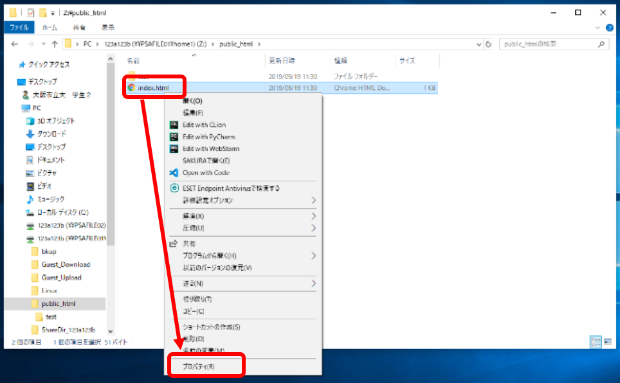Open the 共有 ribbon tab
This screenshot has width=620, height=383.
(79, 27)
